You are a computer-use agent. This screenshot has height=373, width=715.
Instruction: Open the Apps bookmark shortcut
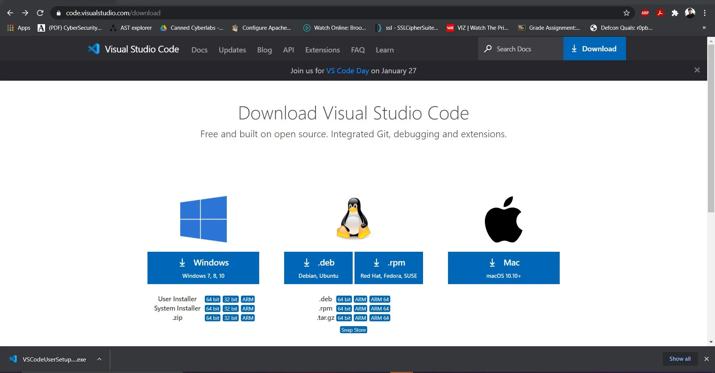click(19, 28)
